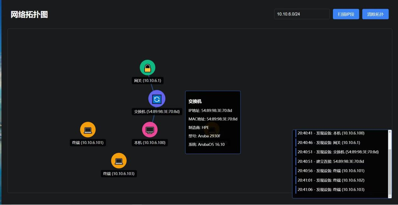Click the 终端 (10.10.6.103) label

click(119, 174)
